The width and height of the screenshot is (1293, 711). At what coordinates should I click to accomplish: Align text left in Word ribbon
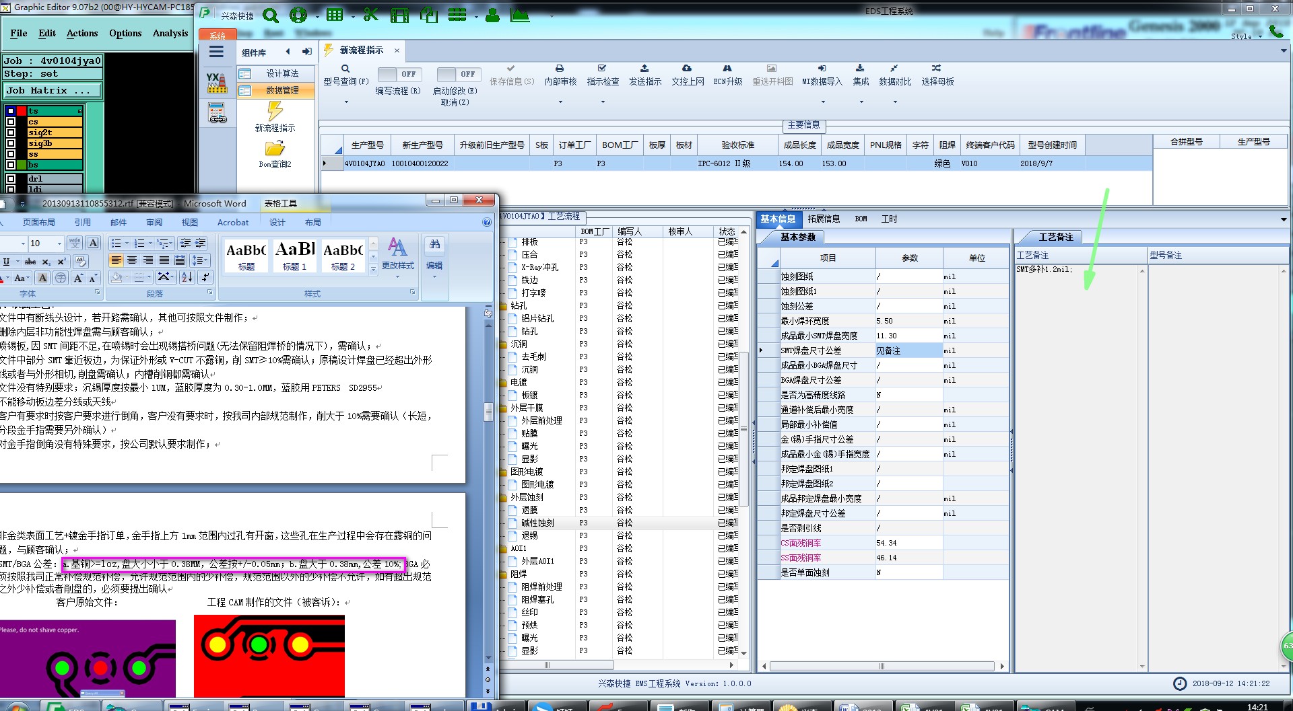click(117, 260)
